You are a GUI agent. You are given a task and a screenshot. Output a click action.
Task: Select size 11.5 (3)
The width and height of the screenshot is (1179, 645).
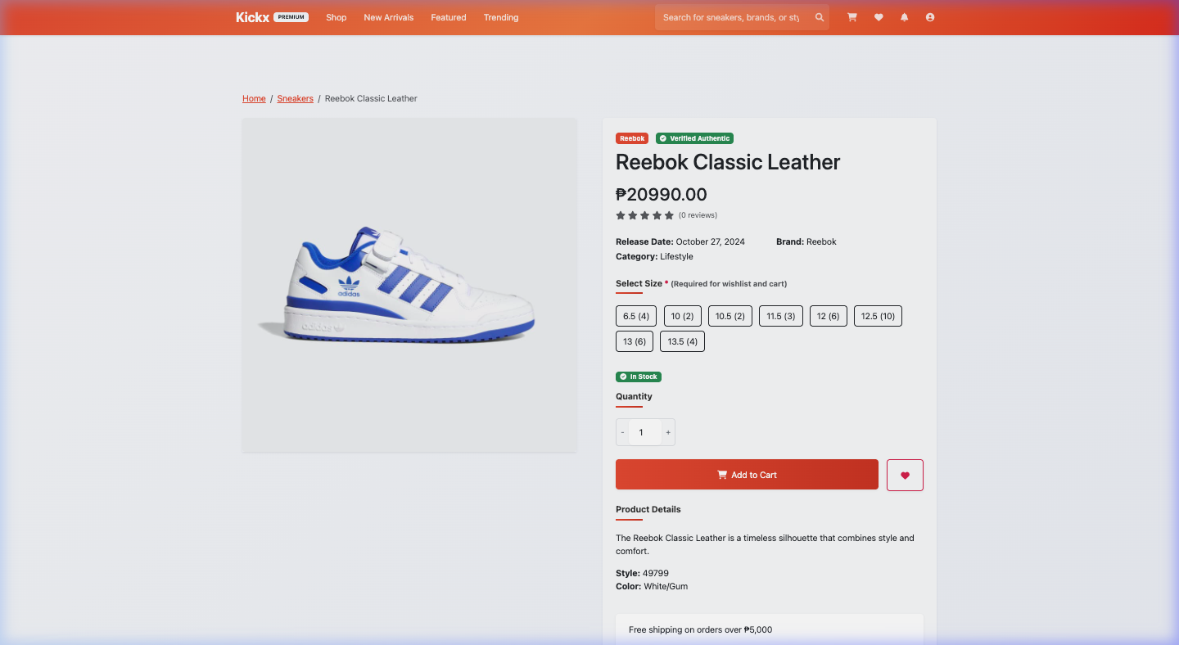pyautogui.click(x=781, y=316)
